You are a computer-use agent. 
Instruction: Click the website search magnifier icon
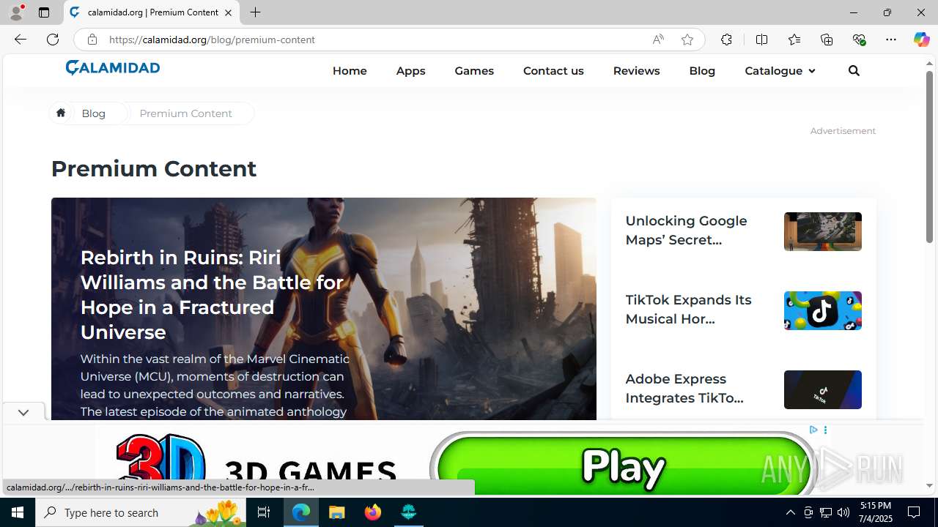pyautogui.click(x=854, y=70)
